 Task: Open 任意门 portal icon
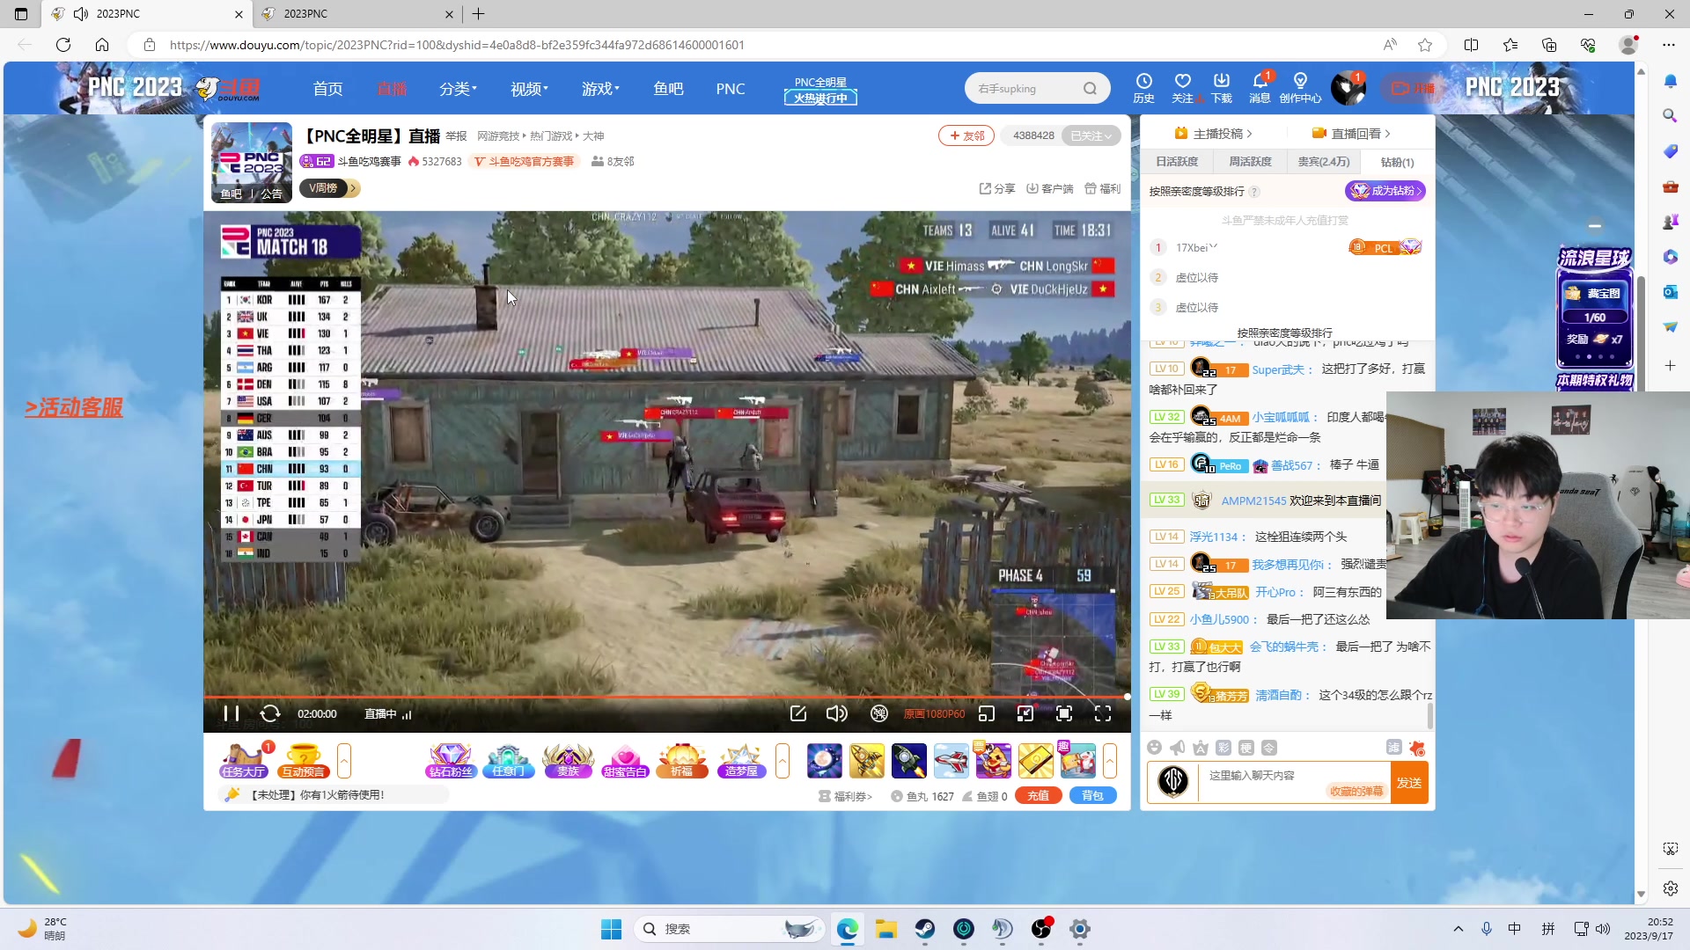point(509,761)
